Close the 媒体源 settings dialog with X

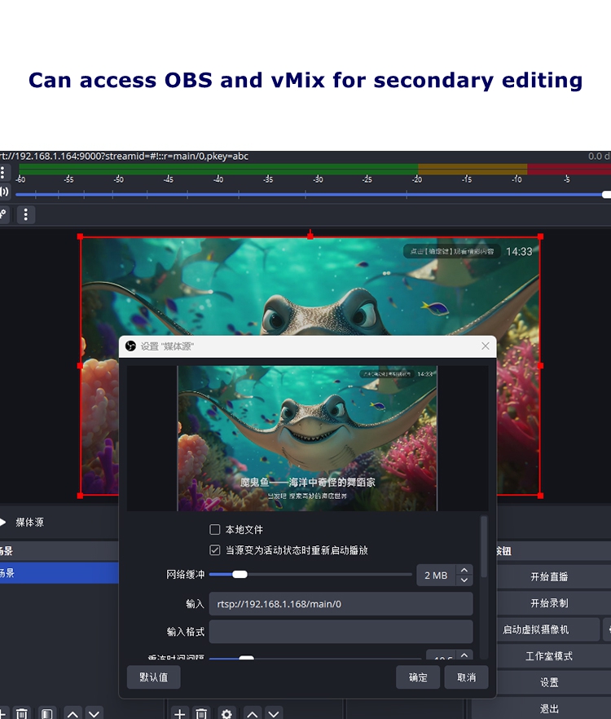point(486,346)
